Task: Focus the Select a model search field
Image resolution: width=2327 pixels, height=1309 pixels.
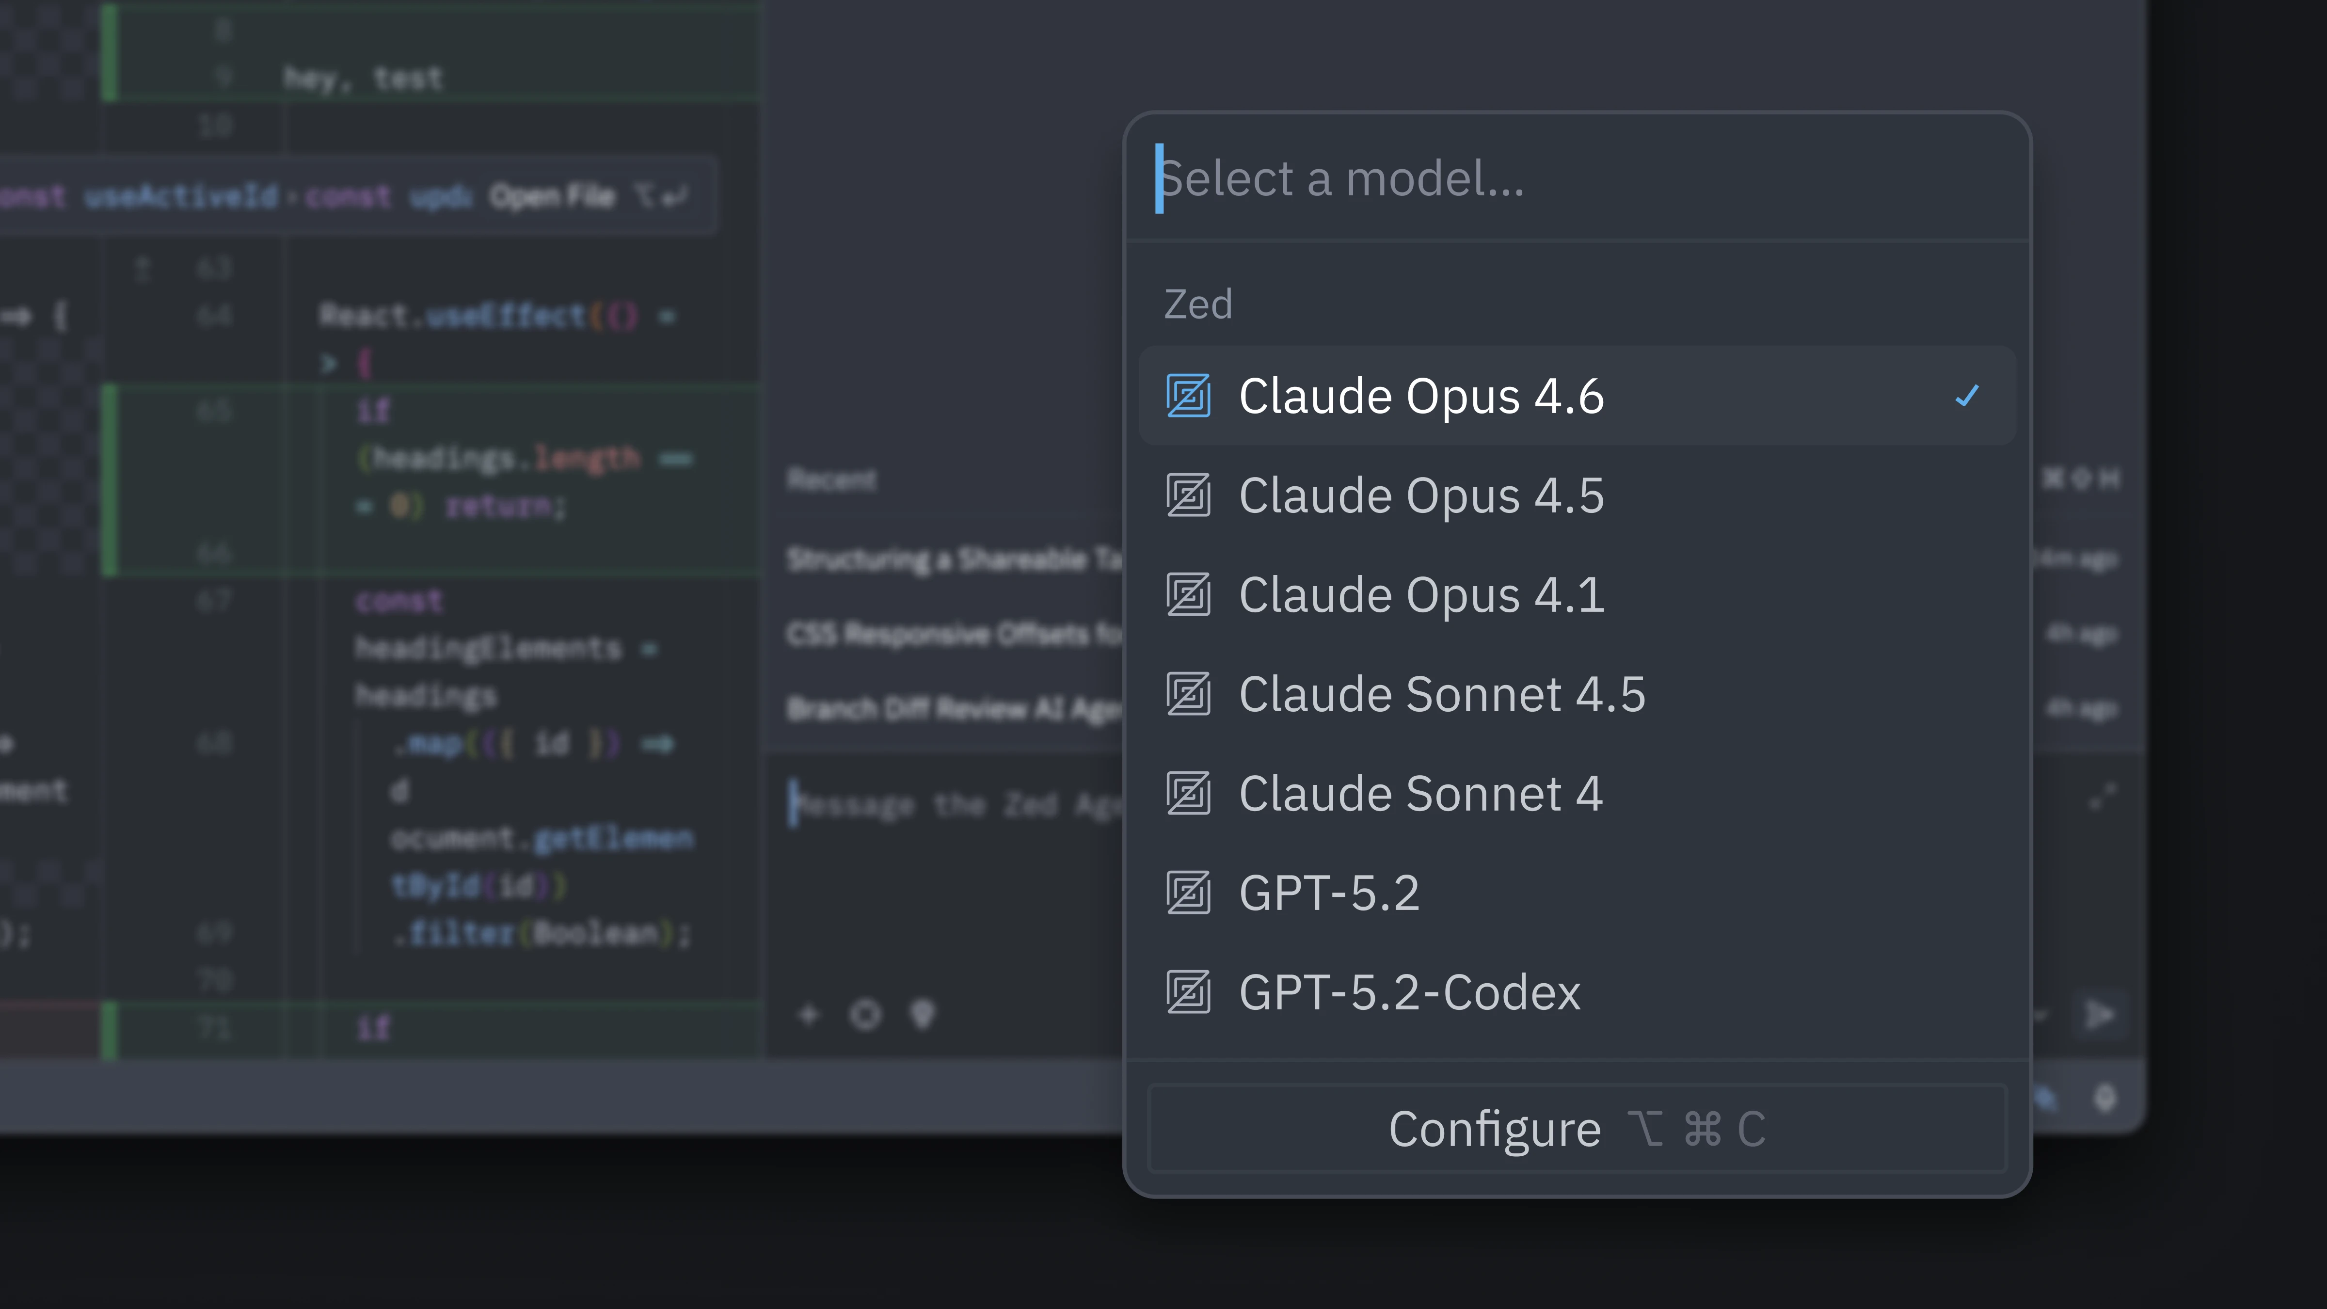Action: point(1577,178)
